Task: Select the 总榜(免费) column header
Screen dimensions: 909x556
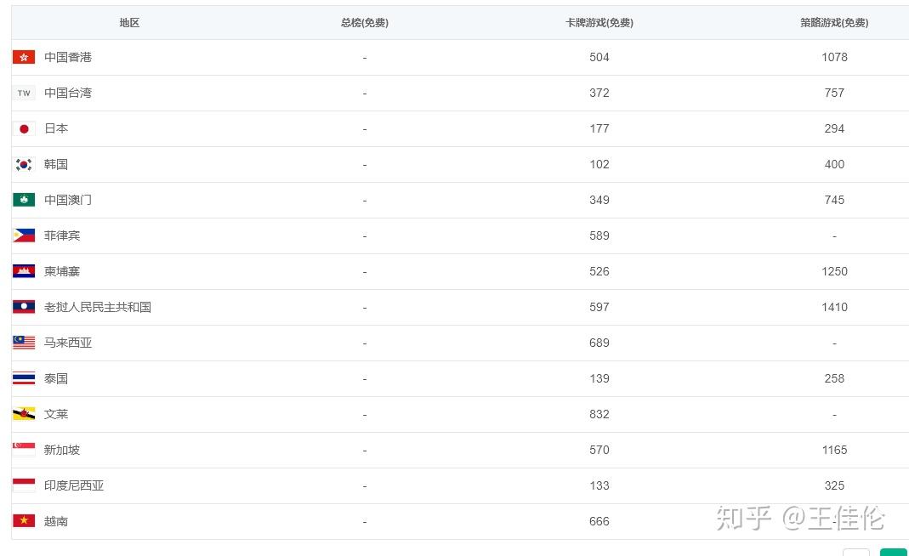Action: [365, 23]
